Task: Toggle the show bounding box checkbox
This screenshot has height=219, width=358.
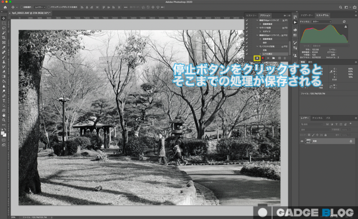Action: 49,7
